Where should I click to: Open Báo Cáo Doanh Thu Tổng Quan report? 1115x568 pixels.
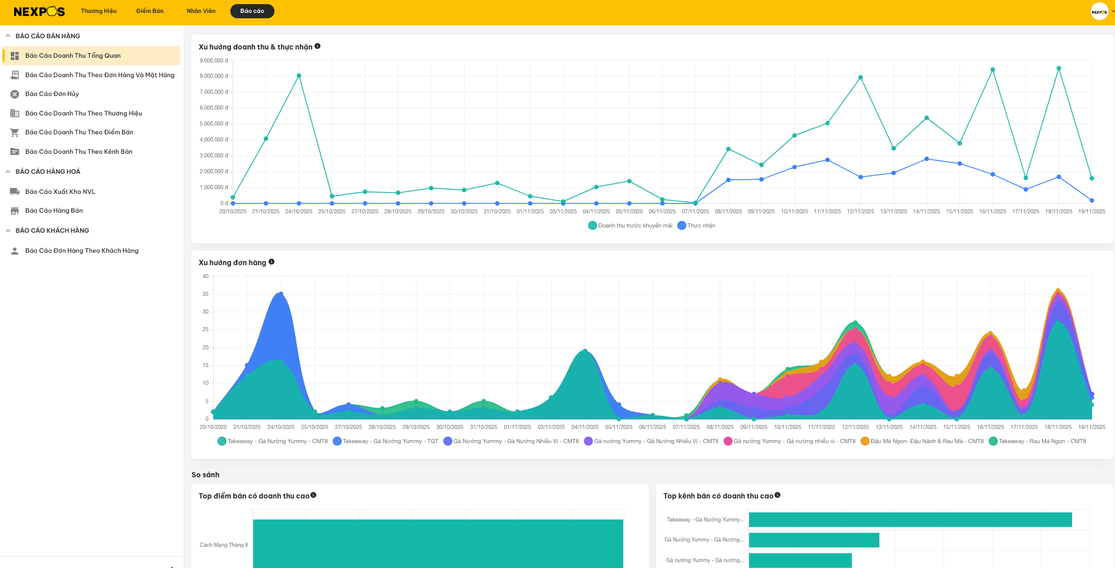[91, 56]
